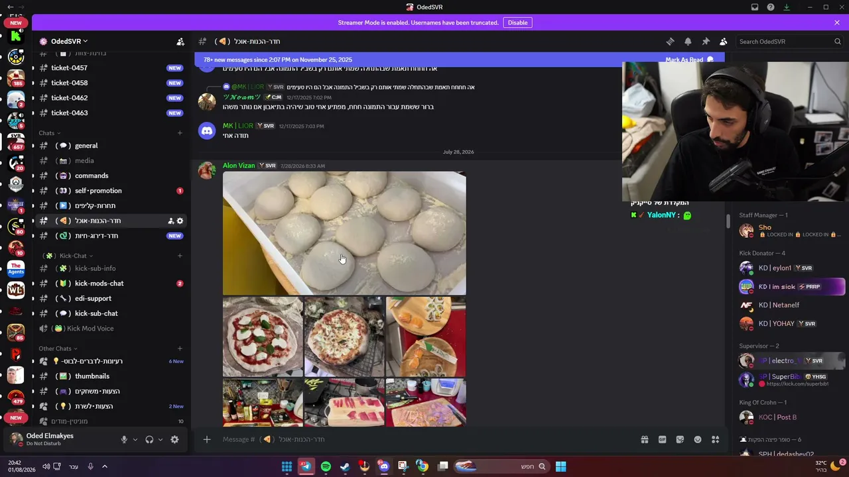
Task: Open the ticket-0463 channel
Action: 111,113
